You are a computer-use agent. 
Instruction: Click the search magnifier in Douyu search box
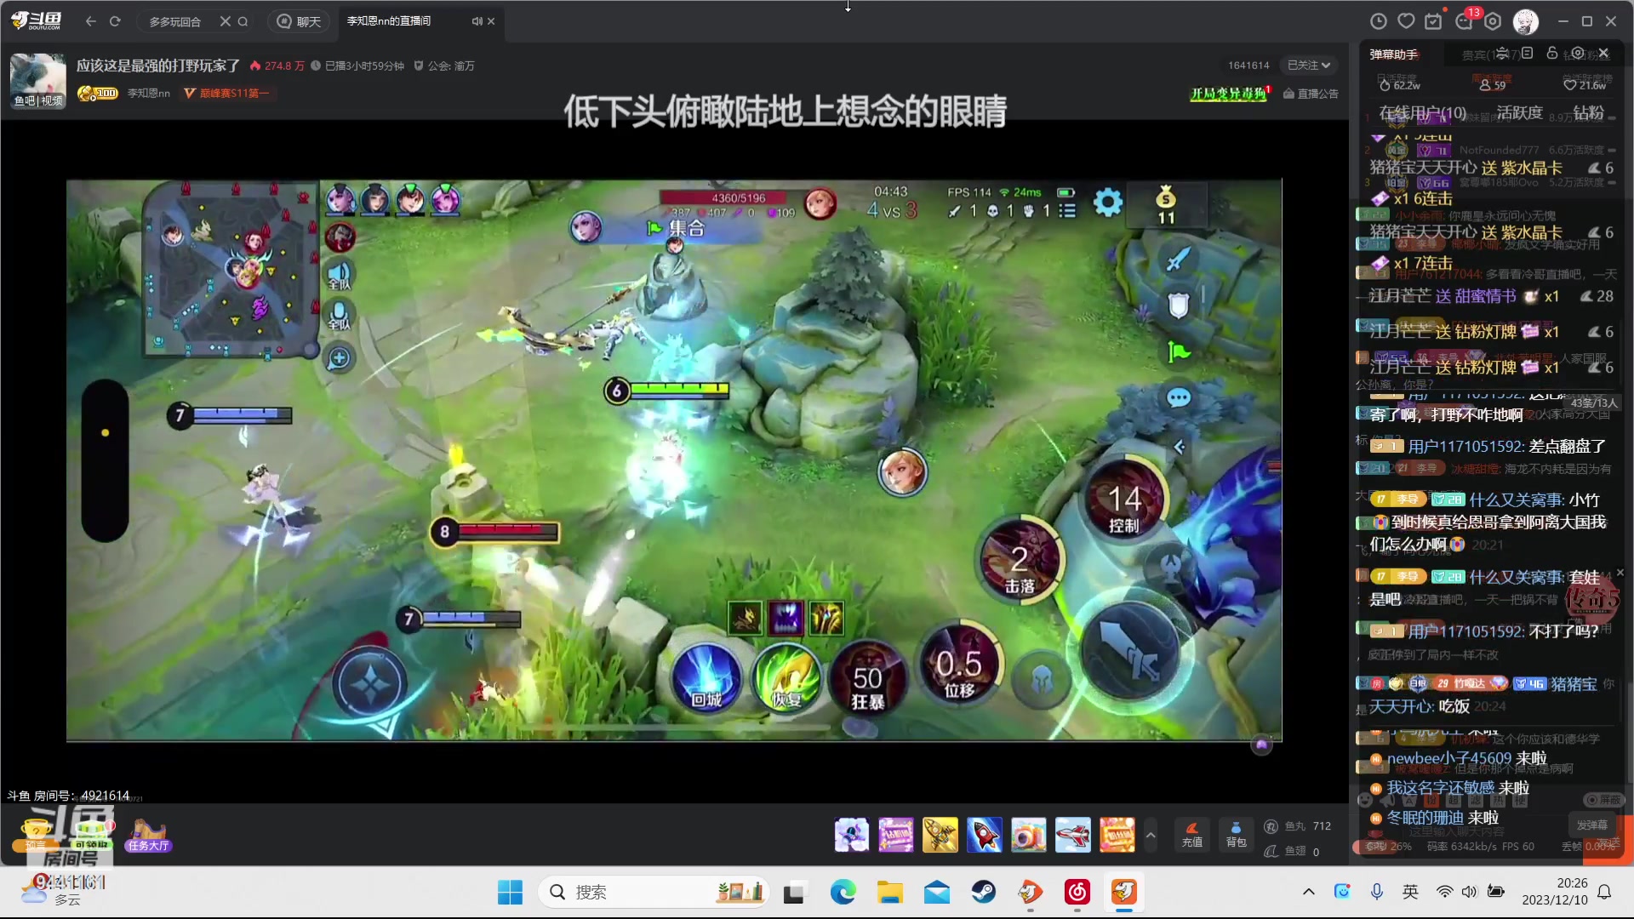pyautogui.click(x=243, y=21)
